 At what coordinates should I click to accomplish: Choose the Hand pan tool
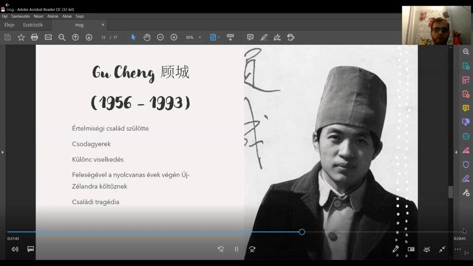147,37
